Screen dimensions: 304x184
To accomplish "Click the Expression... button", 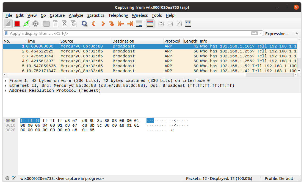I will 277,33.
